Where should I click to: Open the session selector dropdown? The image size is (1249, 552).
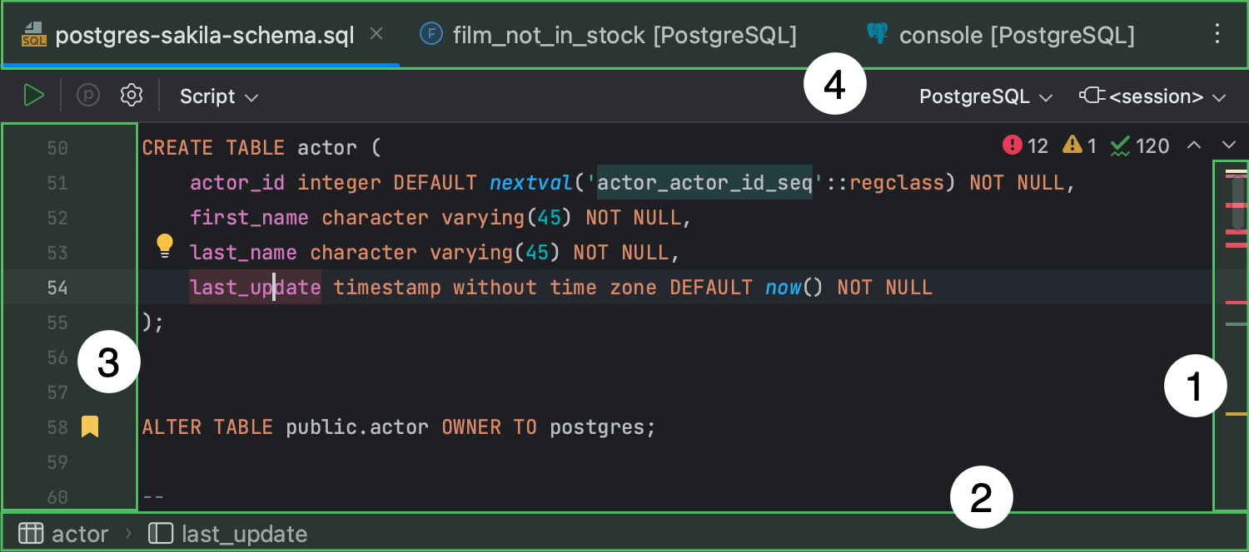[1153, 96]
